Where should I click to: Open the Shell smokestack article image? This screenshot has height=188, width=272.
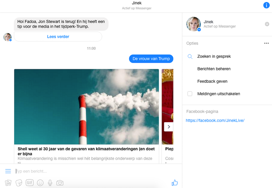click(86, 106)
